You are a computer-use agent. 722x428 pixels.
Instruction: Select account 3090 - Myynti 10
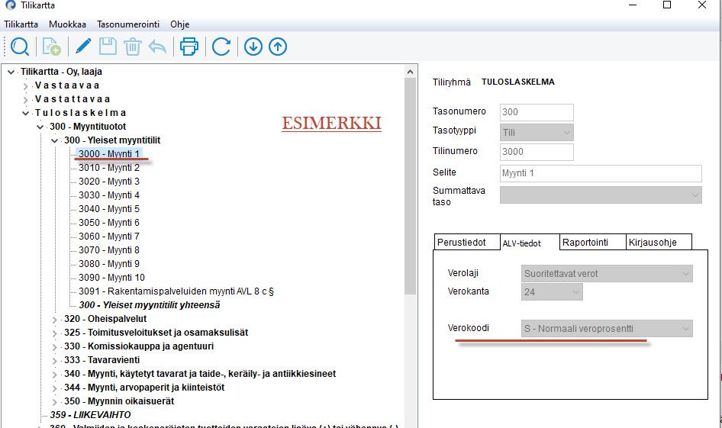(x=111, y=278)
